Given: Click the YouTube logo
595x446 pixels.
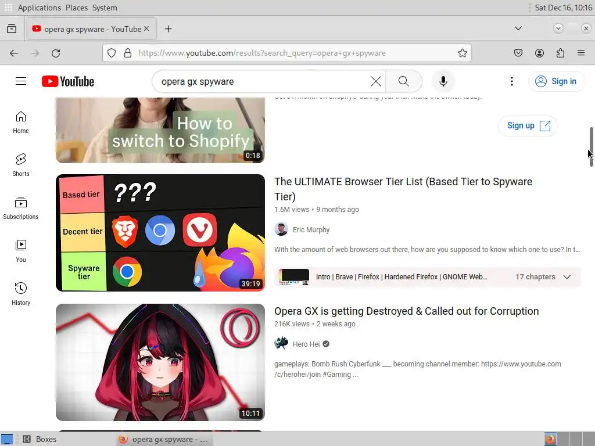Looking at the screenshot, I should coord(68,81).
